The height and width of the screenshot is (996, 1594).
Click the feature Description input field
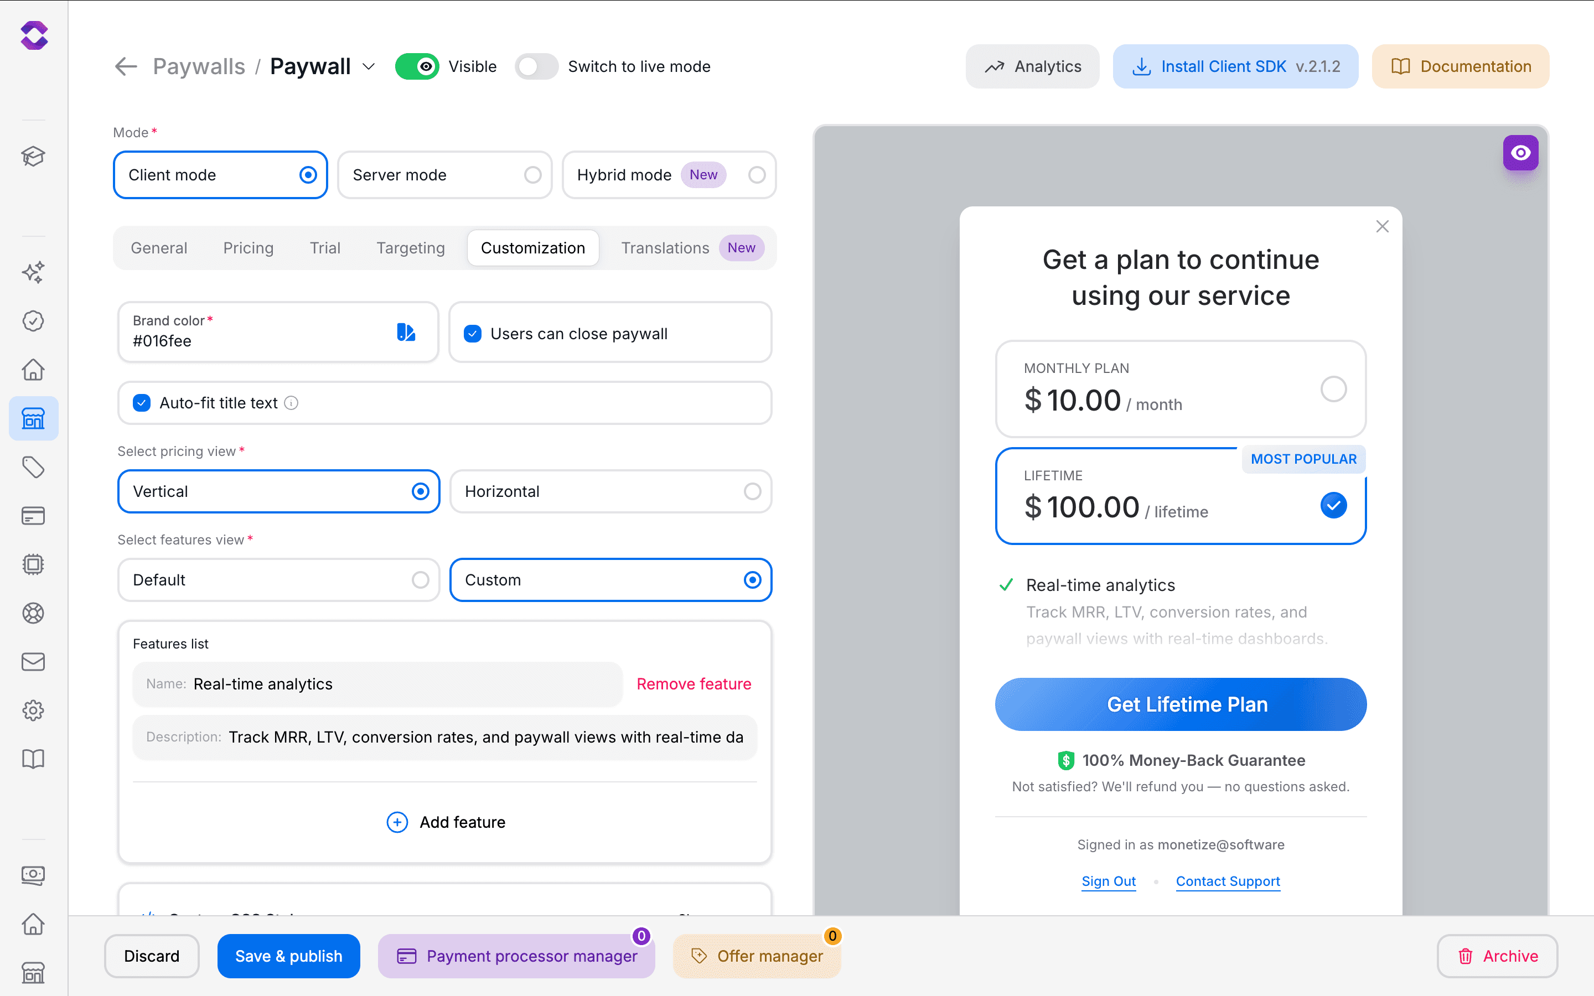(x=485, y=737)
